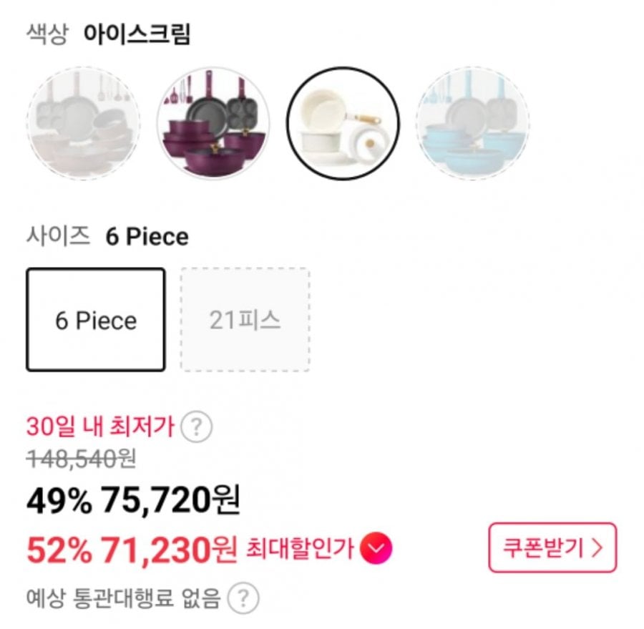This screenshot has height=629, width=644.
Task: Click the bold 6 Piece heading text
Action: click(147, 237)
